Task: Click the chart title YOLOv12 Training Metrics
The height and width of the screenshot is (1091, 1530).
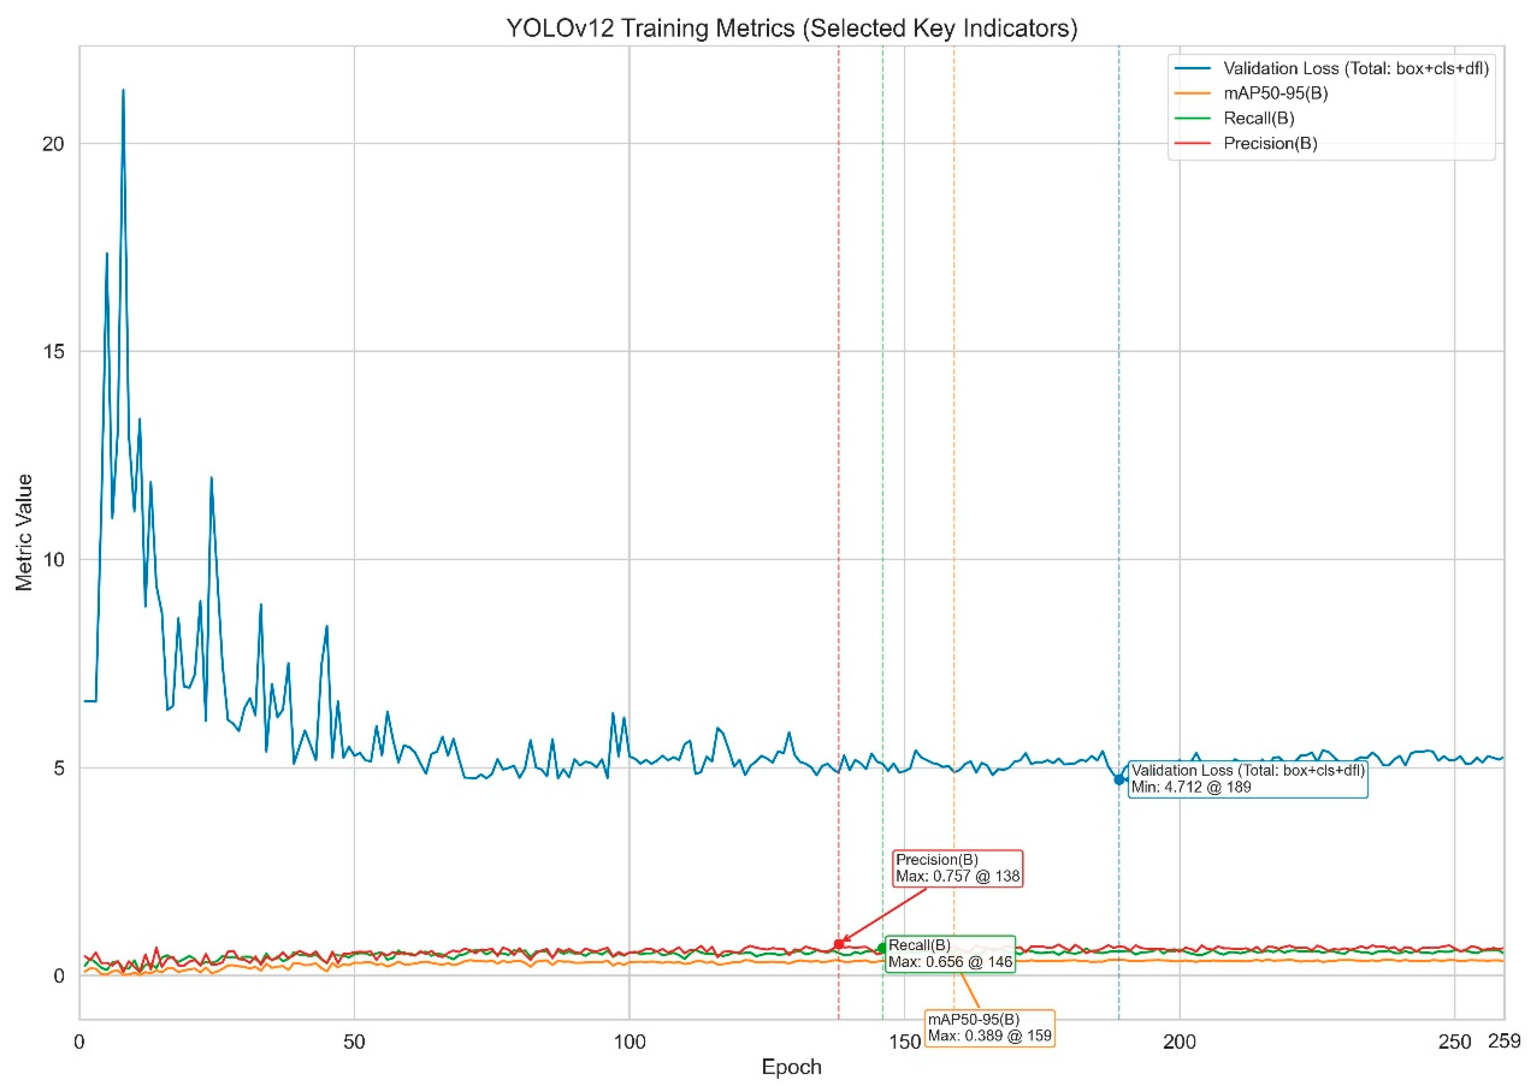Action: 791,28
